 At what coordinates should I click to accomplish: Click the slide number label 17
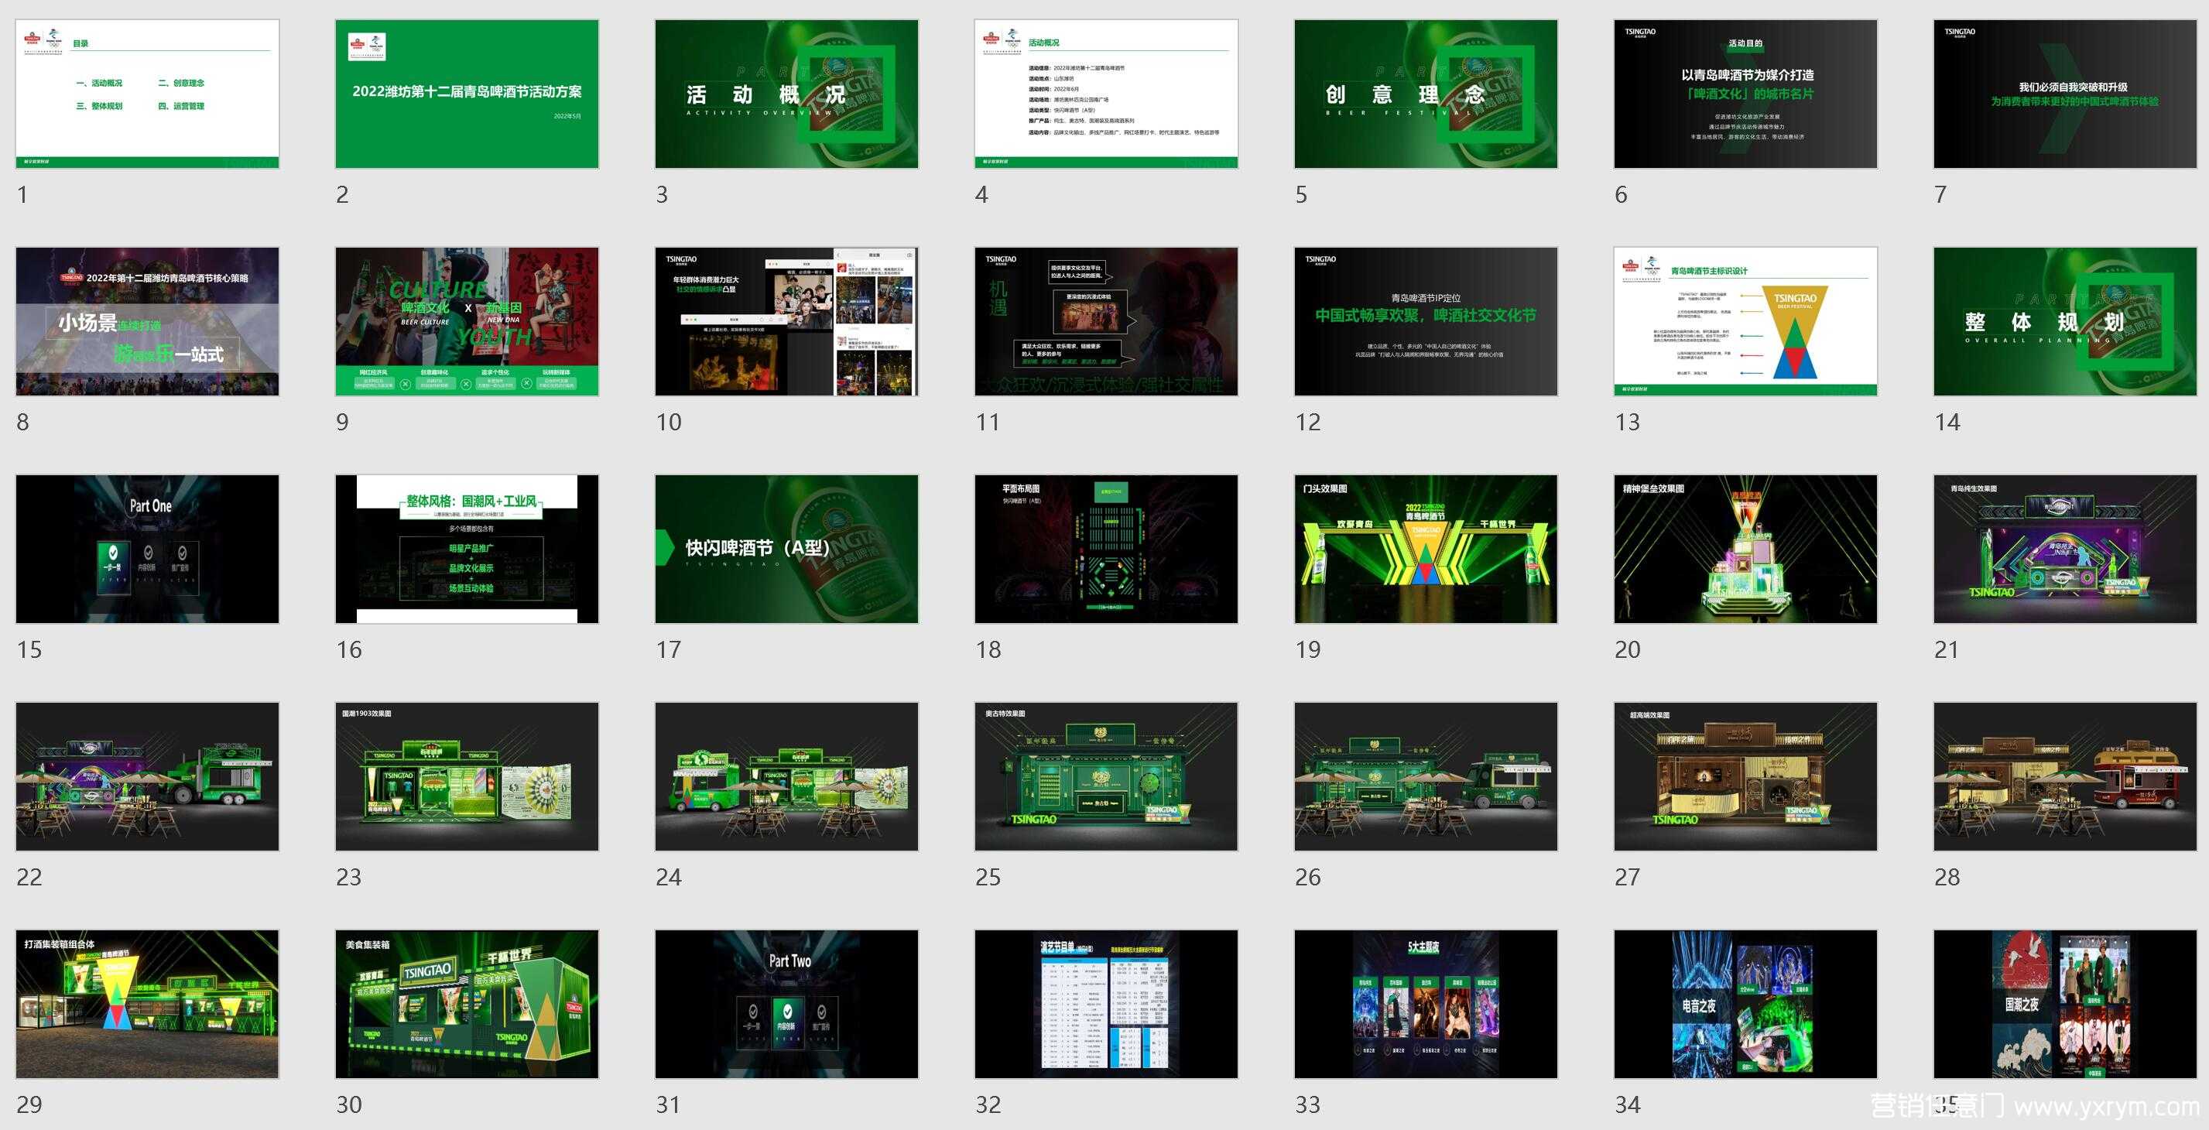668,649
